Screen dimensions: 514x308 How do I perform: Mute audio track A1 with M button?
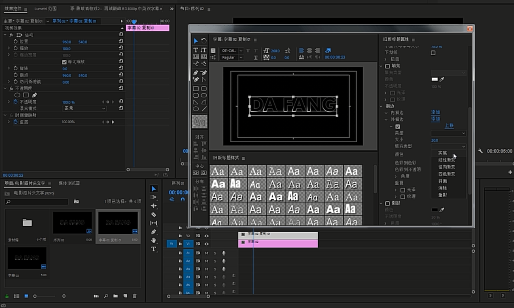pyautogui.click(x=207, y=253)
